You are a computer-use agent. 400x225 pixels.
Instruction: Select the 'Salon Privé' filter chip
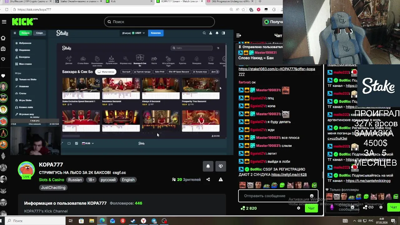159,72
